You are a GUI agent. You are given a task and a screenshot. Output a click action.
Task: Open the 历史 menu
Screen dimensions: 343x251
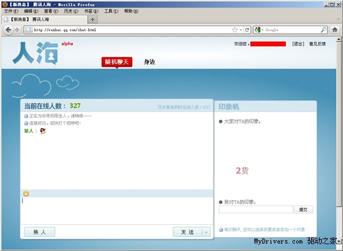point(71,11)
